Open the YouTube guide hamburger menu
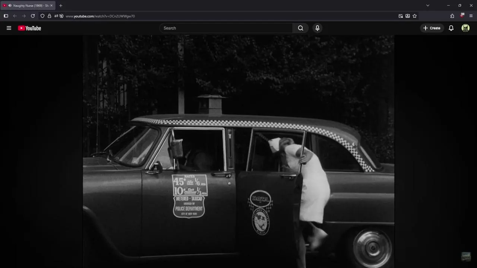Screen dimensions: 477x268 click(x=9, y=28)
